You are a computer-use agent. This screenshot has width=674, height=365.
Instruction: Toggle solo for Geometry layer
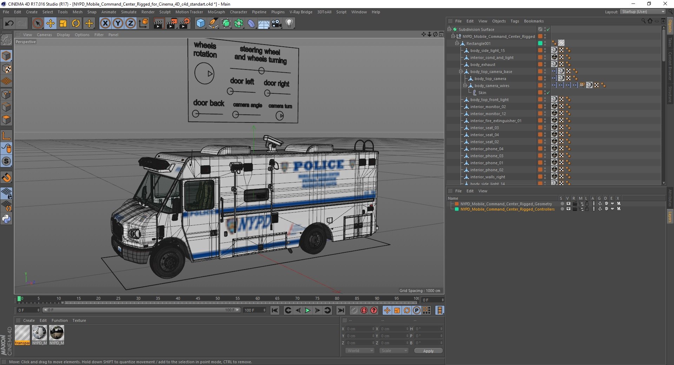click(562, 204)
